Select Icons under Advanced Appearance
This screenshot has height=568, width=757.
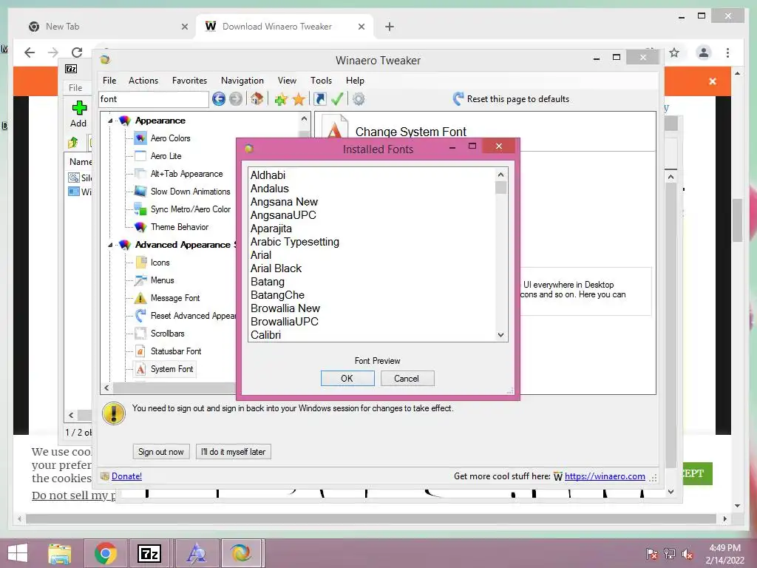160,263
